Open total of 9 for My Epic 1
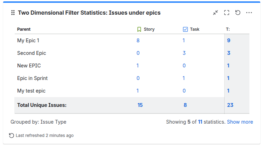Image resolution: width=262 pixels, height=146 pixels. 228,41
